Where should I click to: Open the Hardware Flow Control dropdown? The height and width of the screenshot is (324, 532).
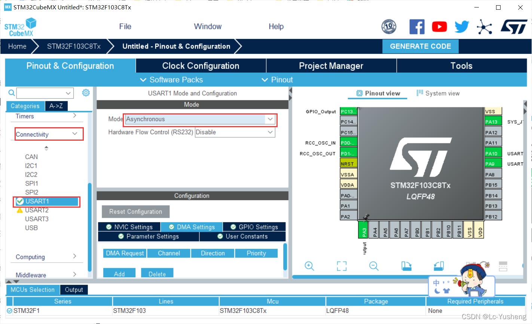tap(270, 132)
